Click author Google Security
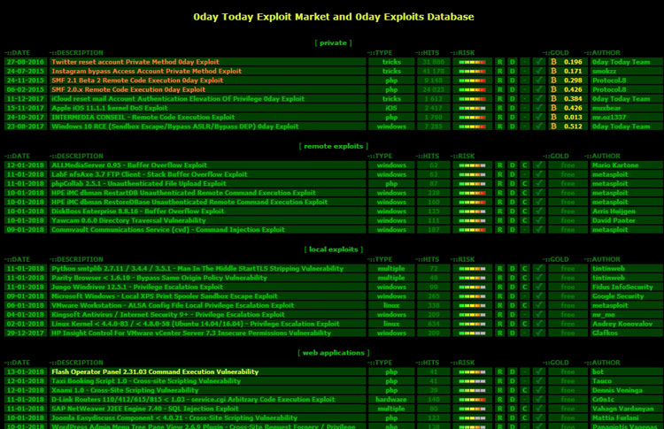664x429 pixels. click(618, 296)
